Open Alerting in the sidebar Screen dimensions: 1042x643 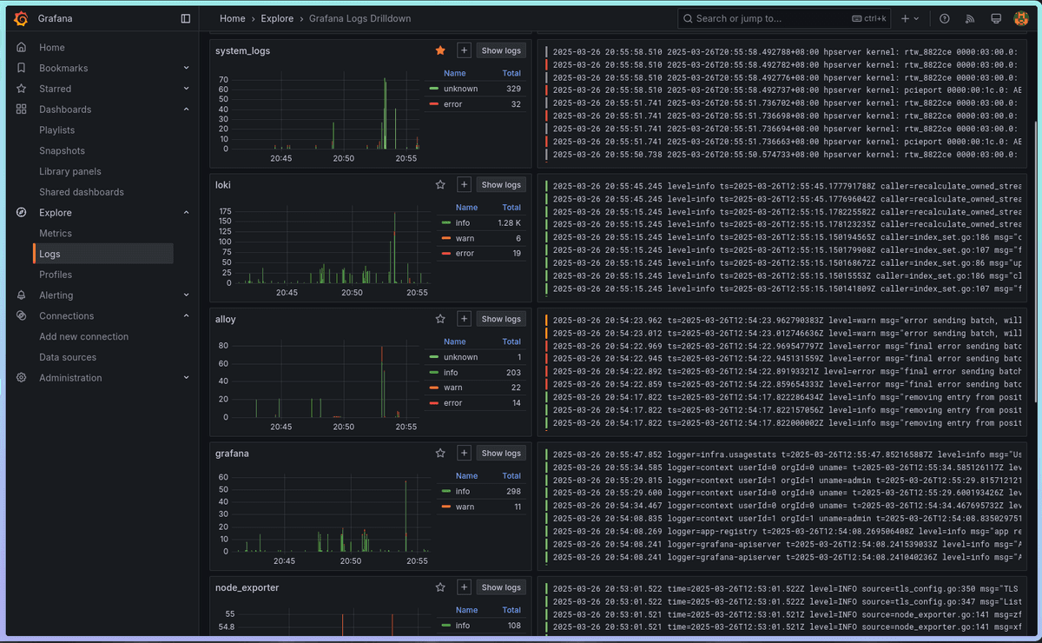pyautogui.click(x=56, y=295)
